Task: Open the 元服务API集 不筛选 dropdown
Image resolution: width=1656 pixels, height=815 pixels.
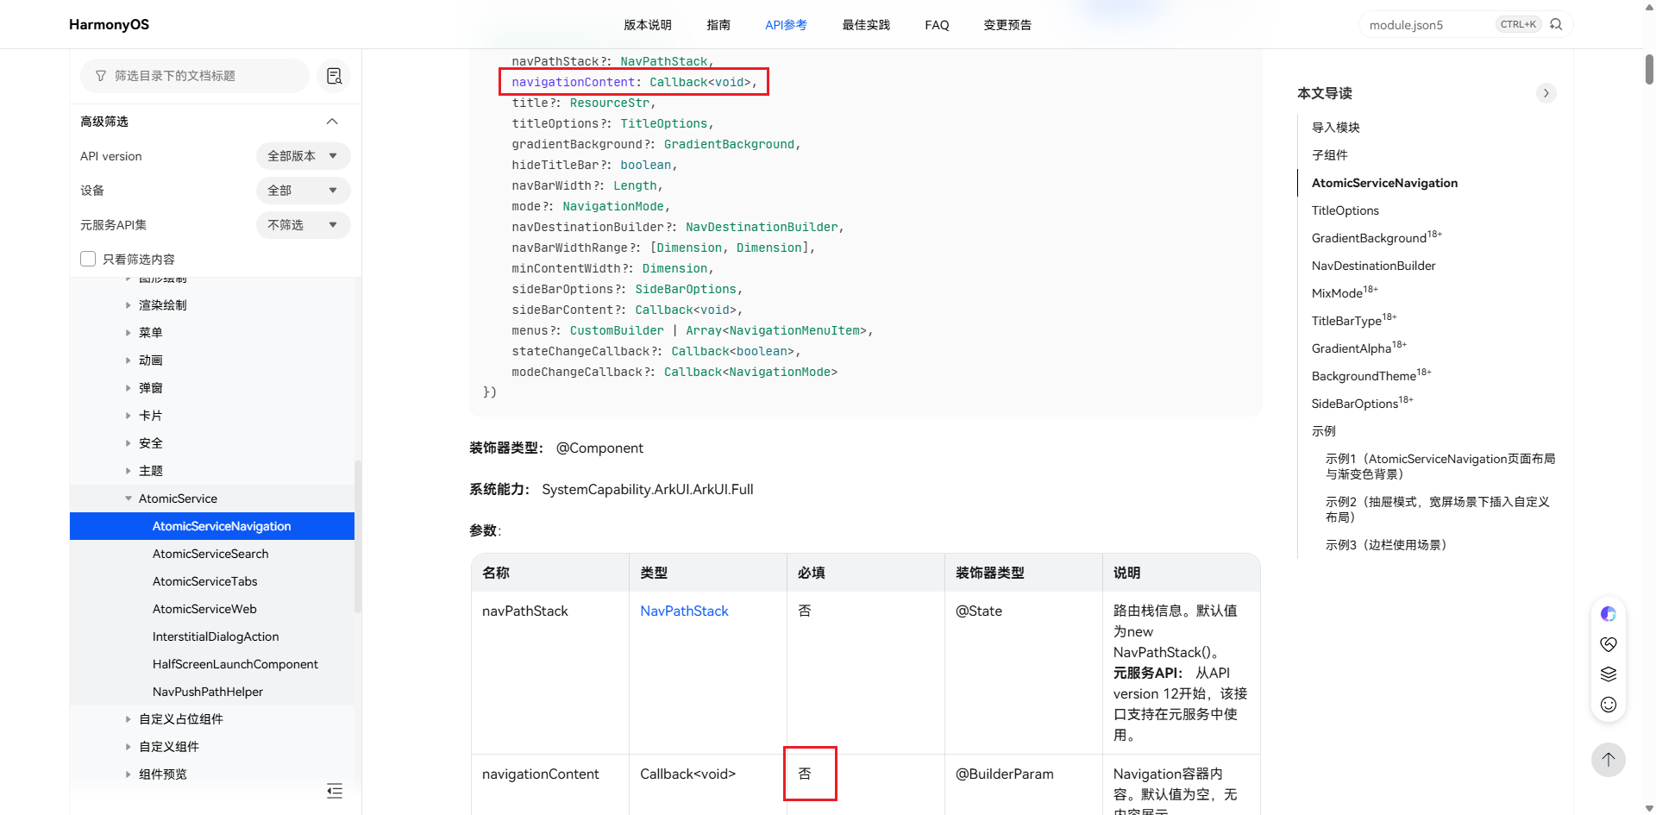Action: coord(303,225)
